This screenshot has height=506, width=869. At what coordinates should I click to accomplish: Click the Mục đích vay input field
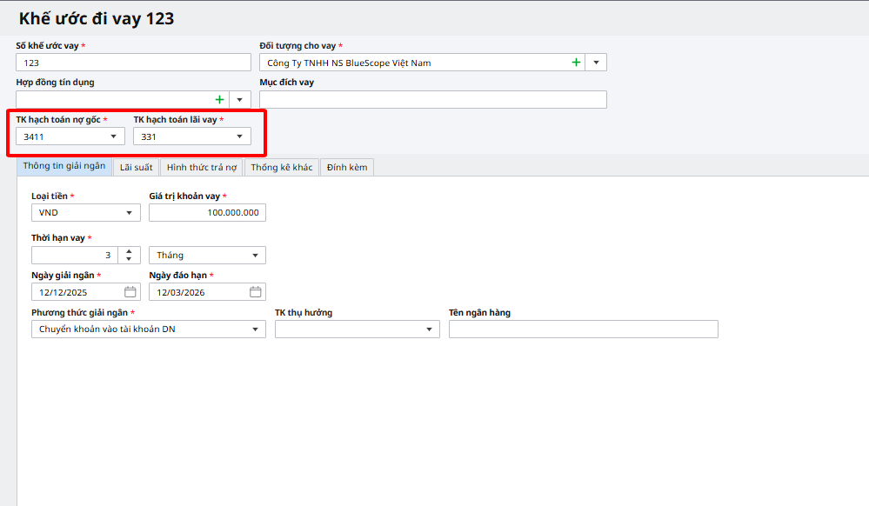click(x=432, y=100)
